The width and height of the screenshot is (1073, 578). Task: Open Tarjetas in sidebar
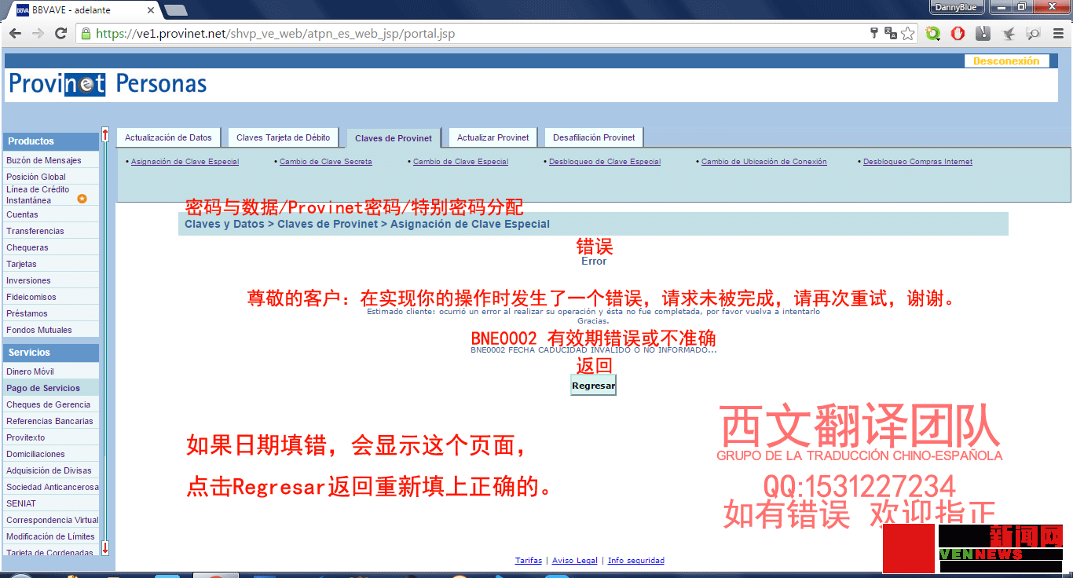51,264
